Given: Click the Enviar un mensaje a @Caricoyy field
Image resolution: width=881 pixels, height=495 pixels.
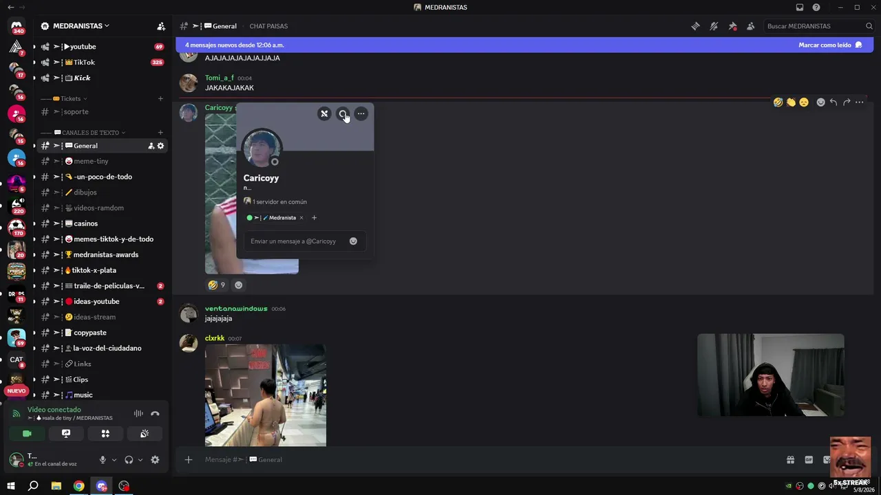Looking at the screenshot, I should click(x=305, y=241).
